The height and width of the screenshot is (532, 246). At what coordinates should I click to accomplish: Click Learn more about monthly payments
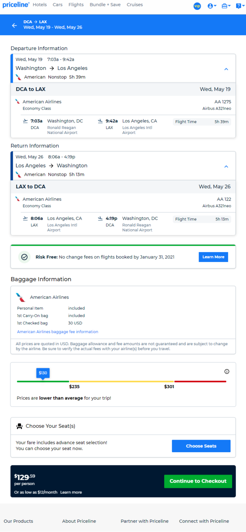point(71,492)
